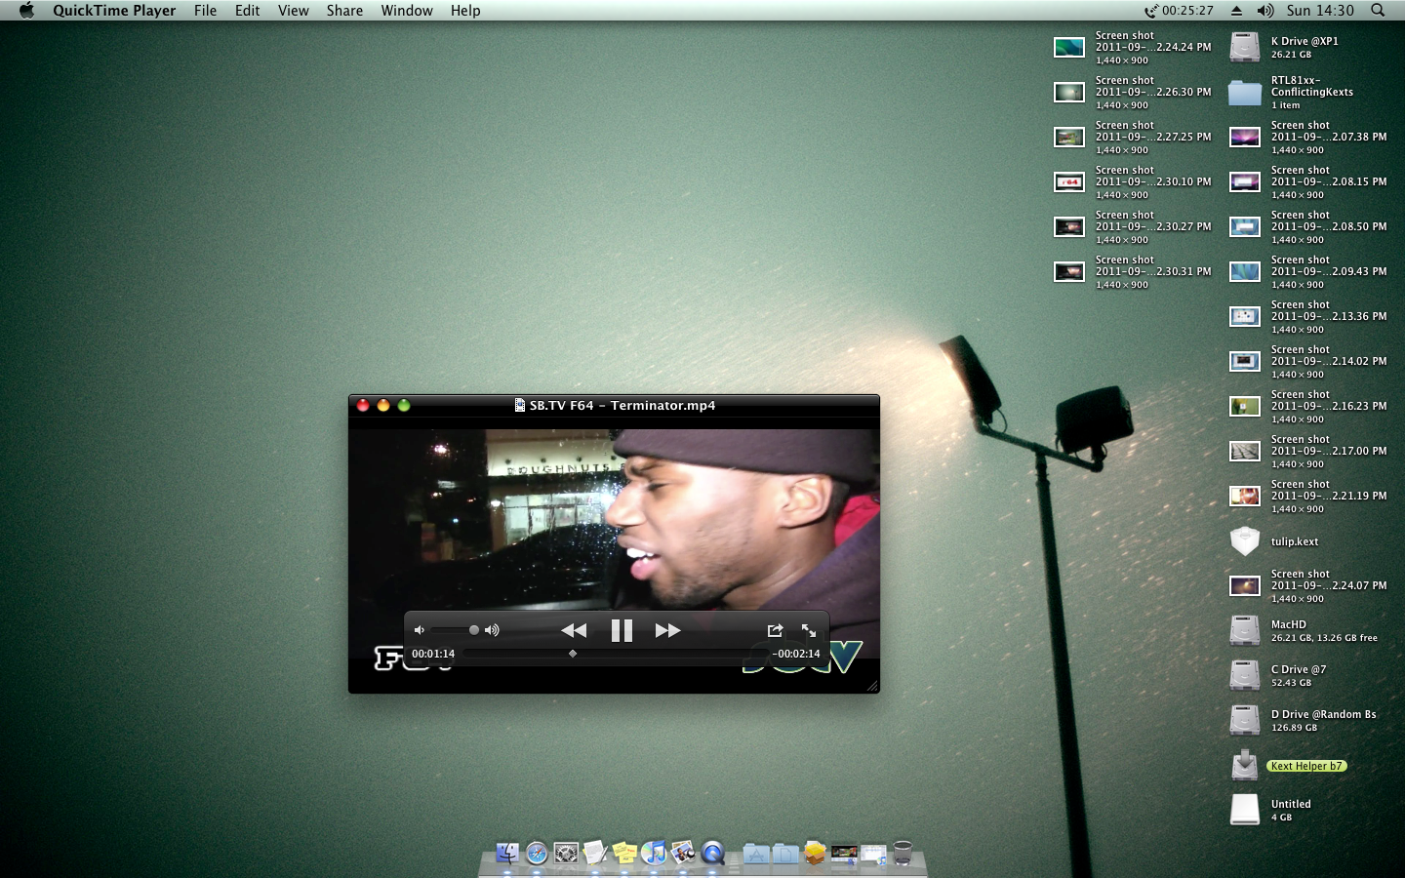Screen dimensions: 1405x878
Task: Select the tulip.kext file on desktop
Action: pos(1245,540)
